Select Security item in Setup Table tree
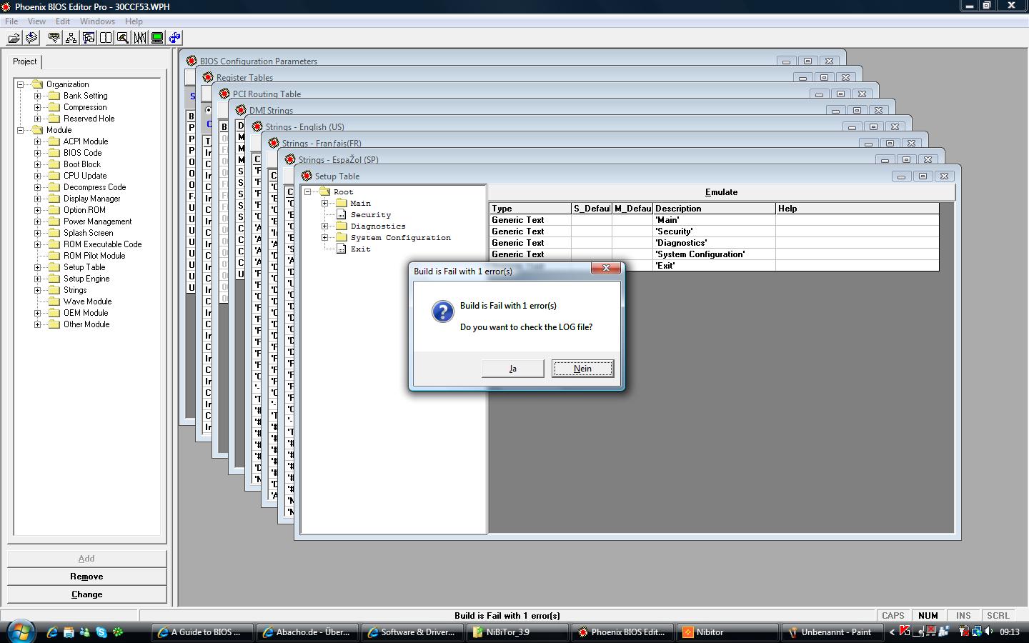The image size is (1029, 643). (371, 214)
